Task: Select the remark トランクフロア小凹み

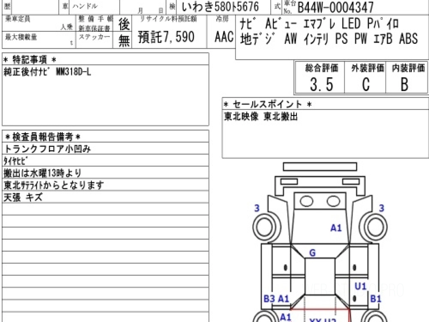Action: pos(47,149)
